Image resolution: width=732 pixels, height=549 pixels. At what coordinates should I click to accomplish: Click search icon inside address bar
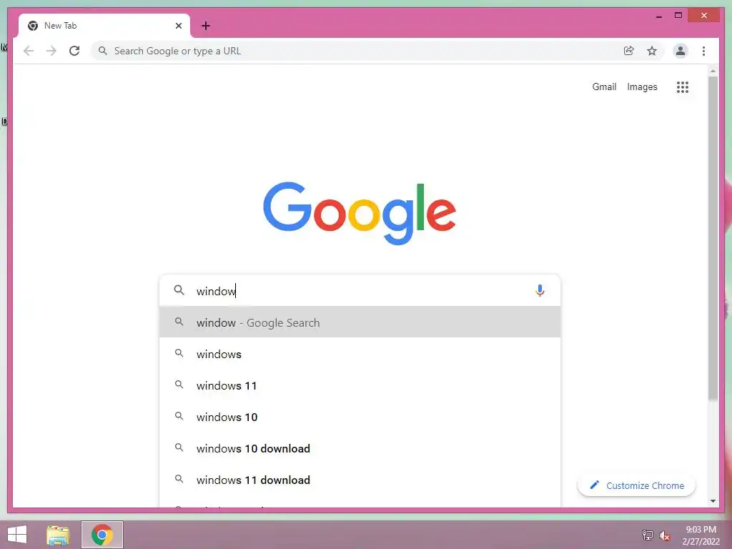click(103, 51)
